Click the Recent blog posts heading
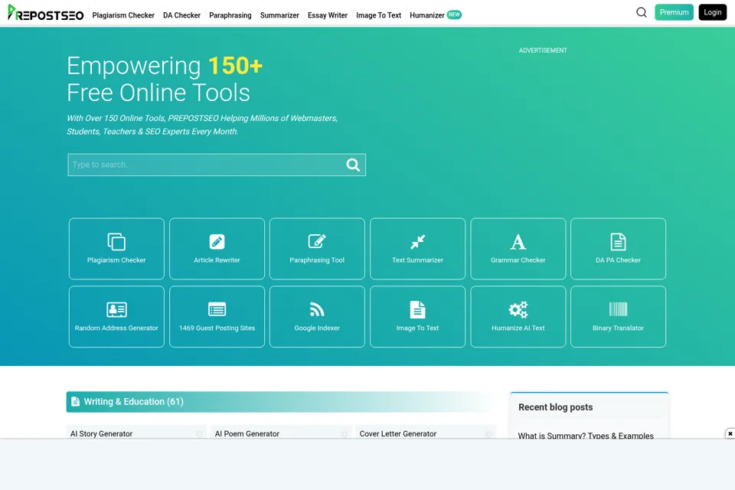 pos(556,407)
